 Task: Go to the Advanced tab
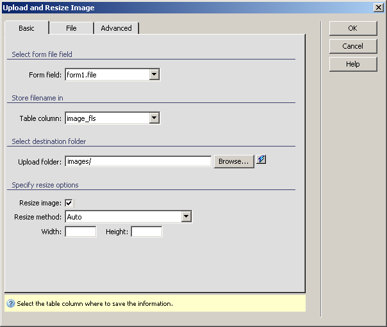116,28
